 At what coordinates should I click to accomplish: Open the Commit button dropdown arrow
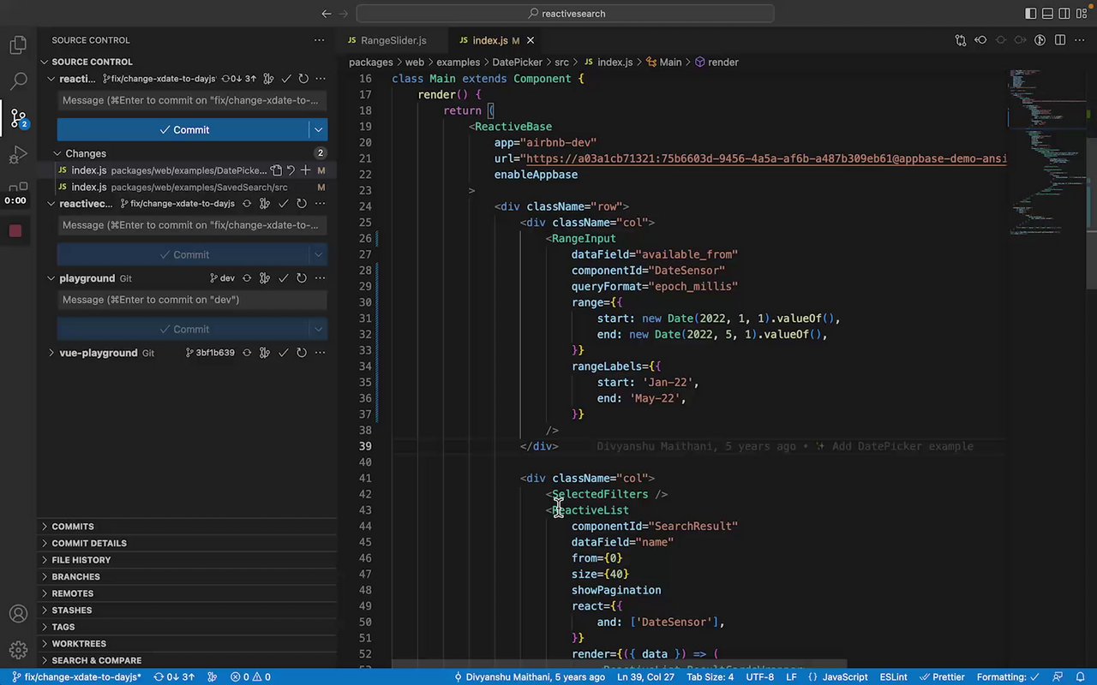[318, 130]
